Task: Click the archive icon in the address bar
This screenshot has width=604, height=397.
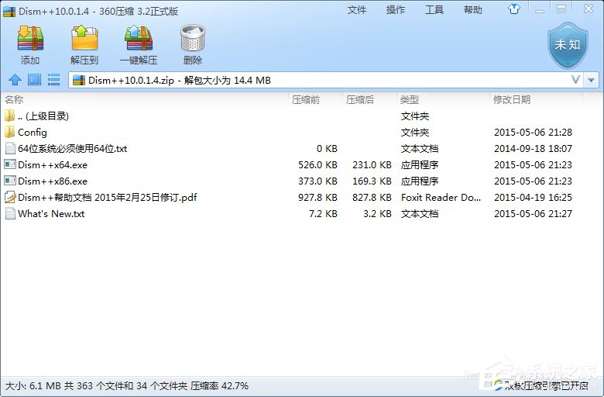Action: (78, 80)
